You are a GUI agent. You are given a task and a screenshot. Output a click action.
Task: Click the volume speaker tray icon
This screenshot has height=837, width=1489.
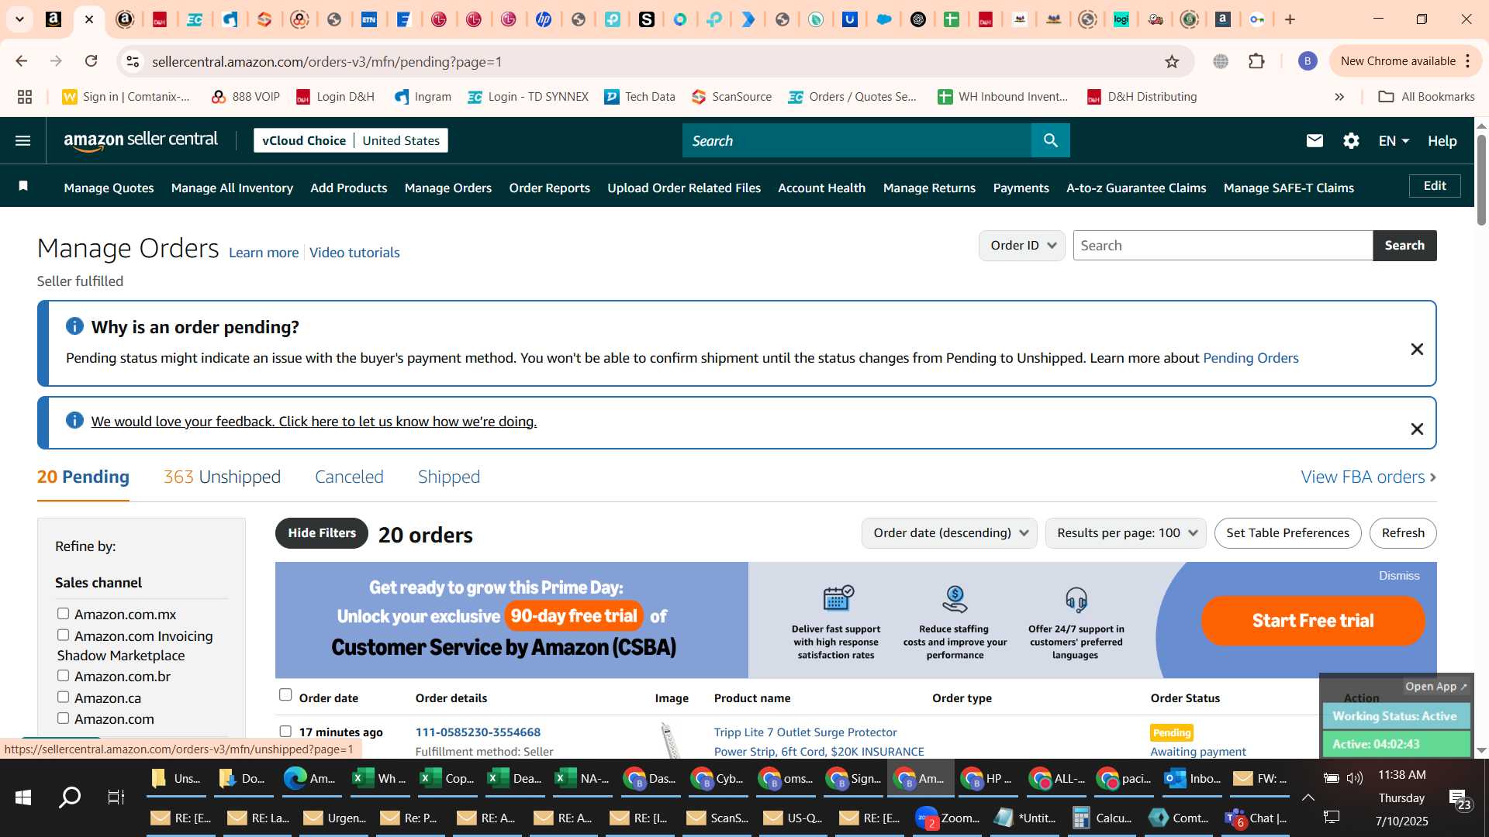pyautogui.click(x=1355, y=778)
